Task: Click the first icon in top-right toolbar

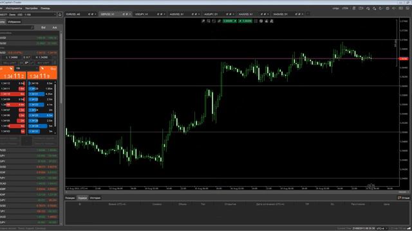Action: click(x=354, y=8)
